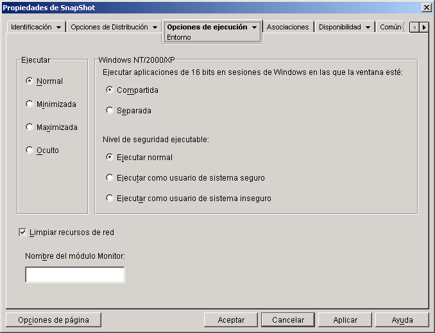Click the Nivel de seguridad ejecutable label
The width and height of the screenshot is (435, 333).
(156, 140)
